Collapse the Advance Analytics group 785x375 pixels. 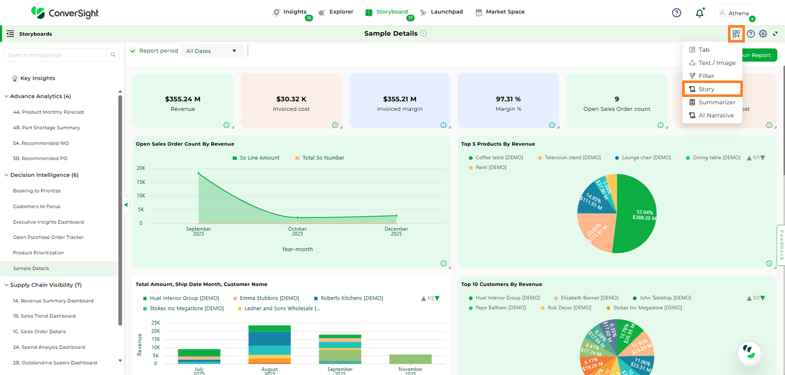[x=7, y=96]
